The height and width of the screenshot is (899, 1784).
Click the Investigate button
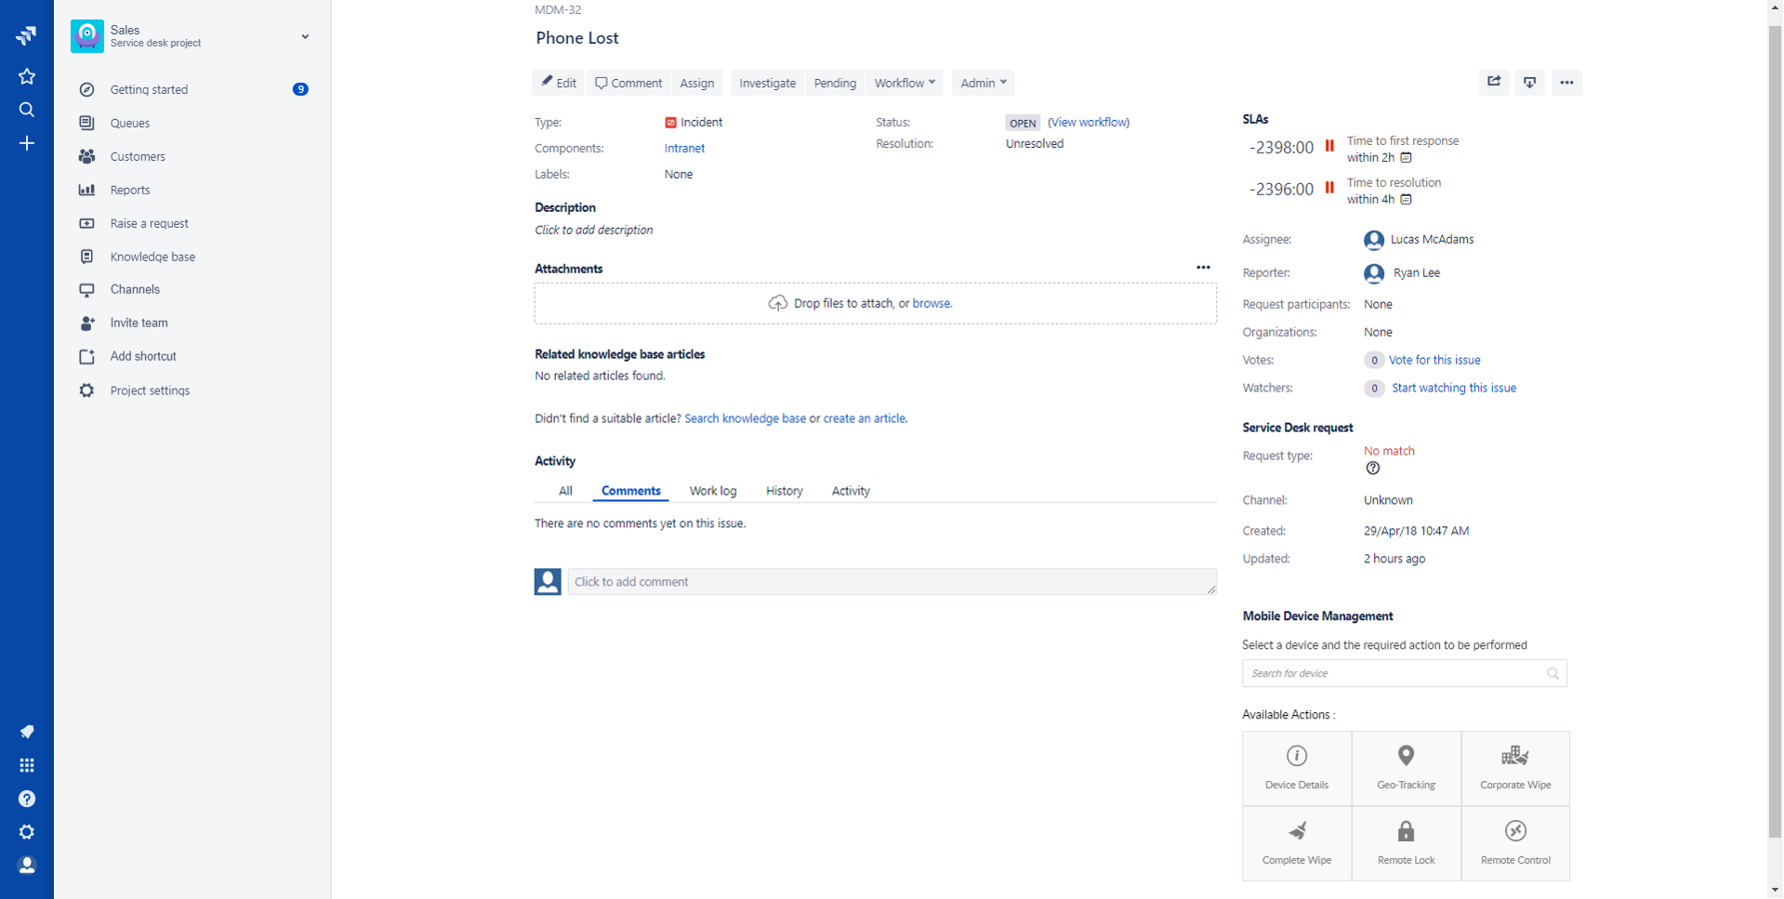click(x=767, y=83)
